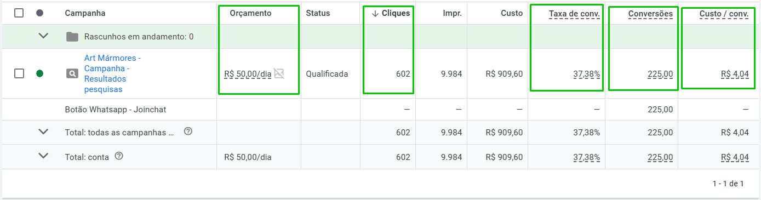Expand the Rascunhos em andamento row
The width and height of the screenshot is (761, 200).
pyautogui.click(x=43, y=37)
